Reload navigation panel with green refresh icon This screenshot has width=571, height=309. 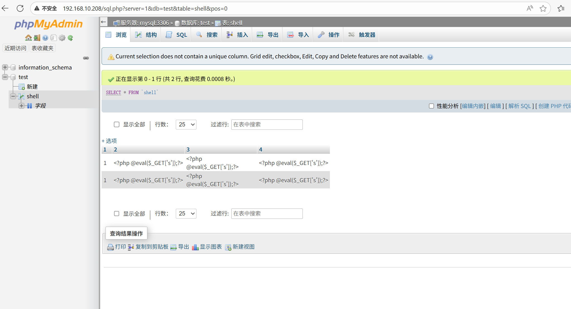point(70,38)
